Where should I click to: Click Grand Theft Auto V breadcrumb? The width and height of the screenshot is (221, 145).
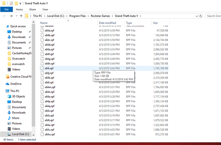[x=127, y=16]
